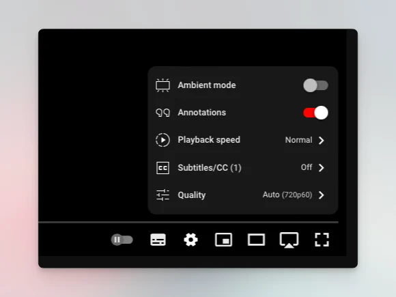Expand Playback speed chevron arrow
The height and width of the screenshot is (297, 396).
(x=322, y=141)
